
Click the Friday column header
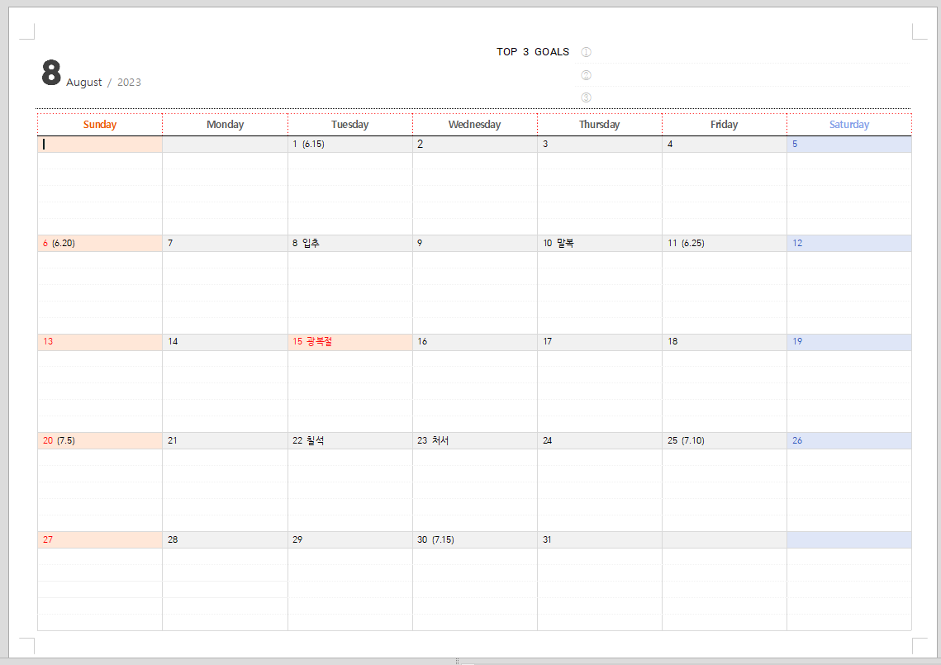pos(725,125)
